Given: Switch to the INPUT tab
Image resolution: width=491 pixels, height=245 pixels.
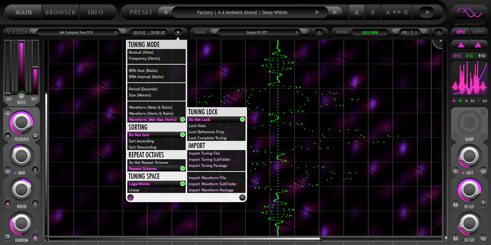Looking at the screenshot, I should [461, 32].
